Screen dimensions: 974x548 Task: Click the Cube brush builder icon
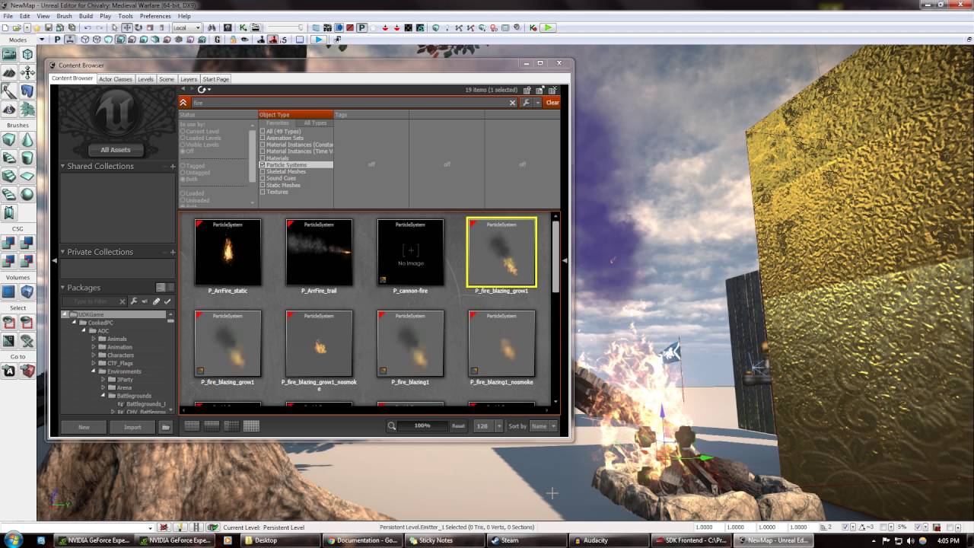[x=9, y=140]
